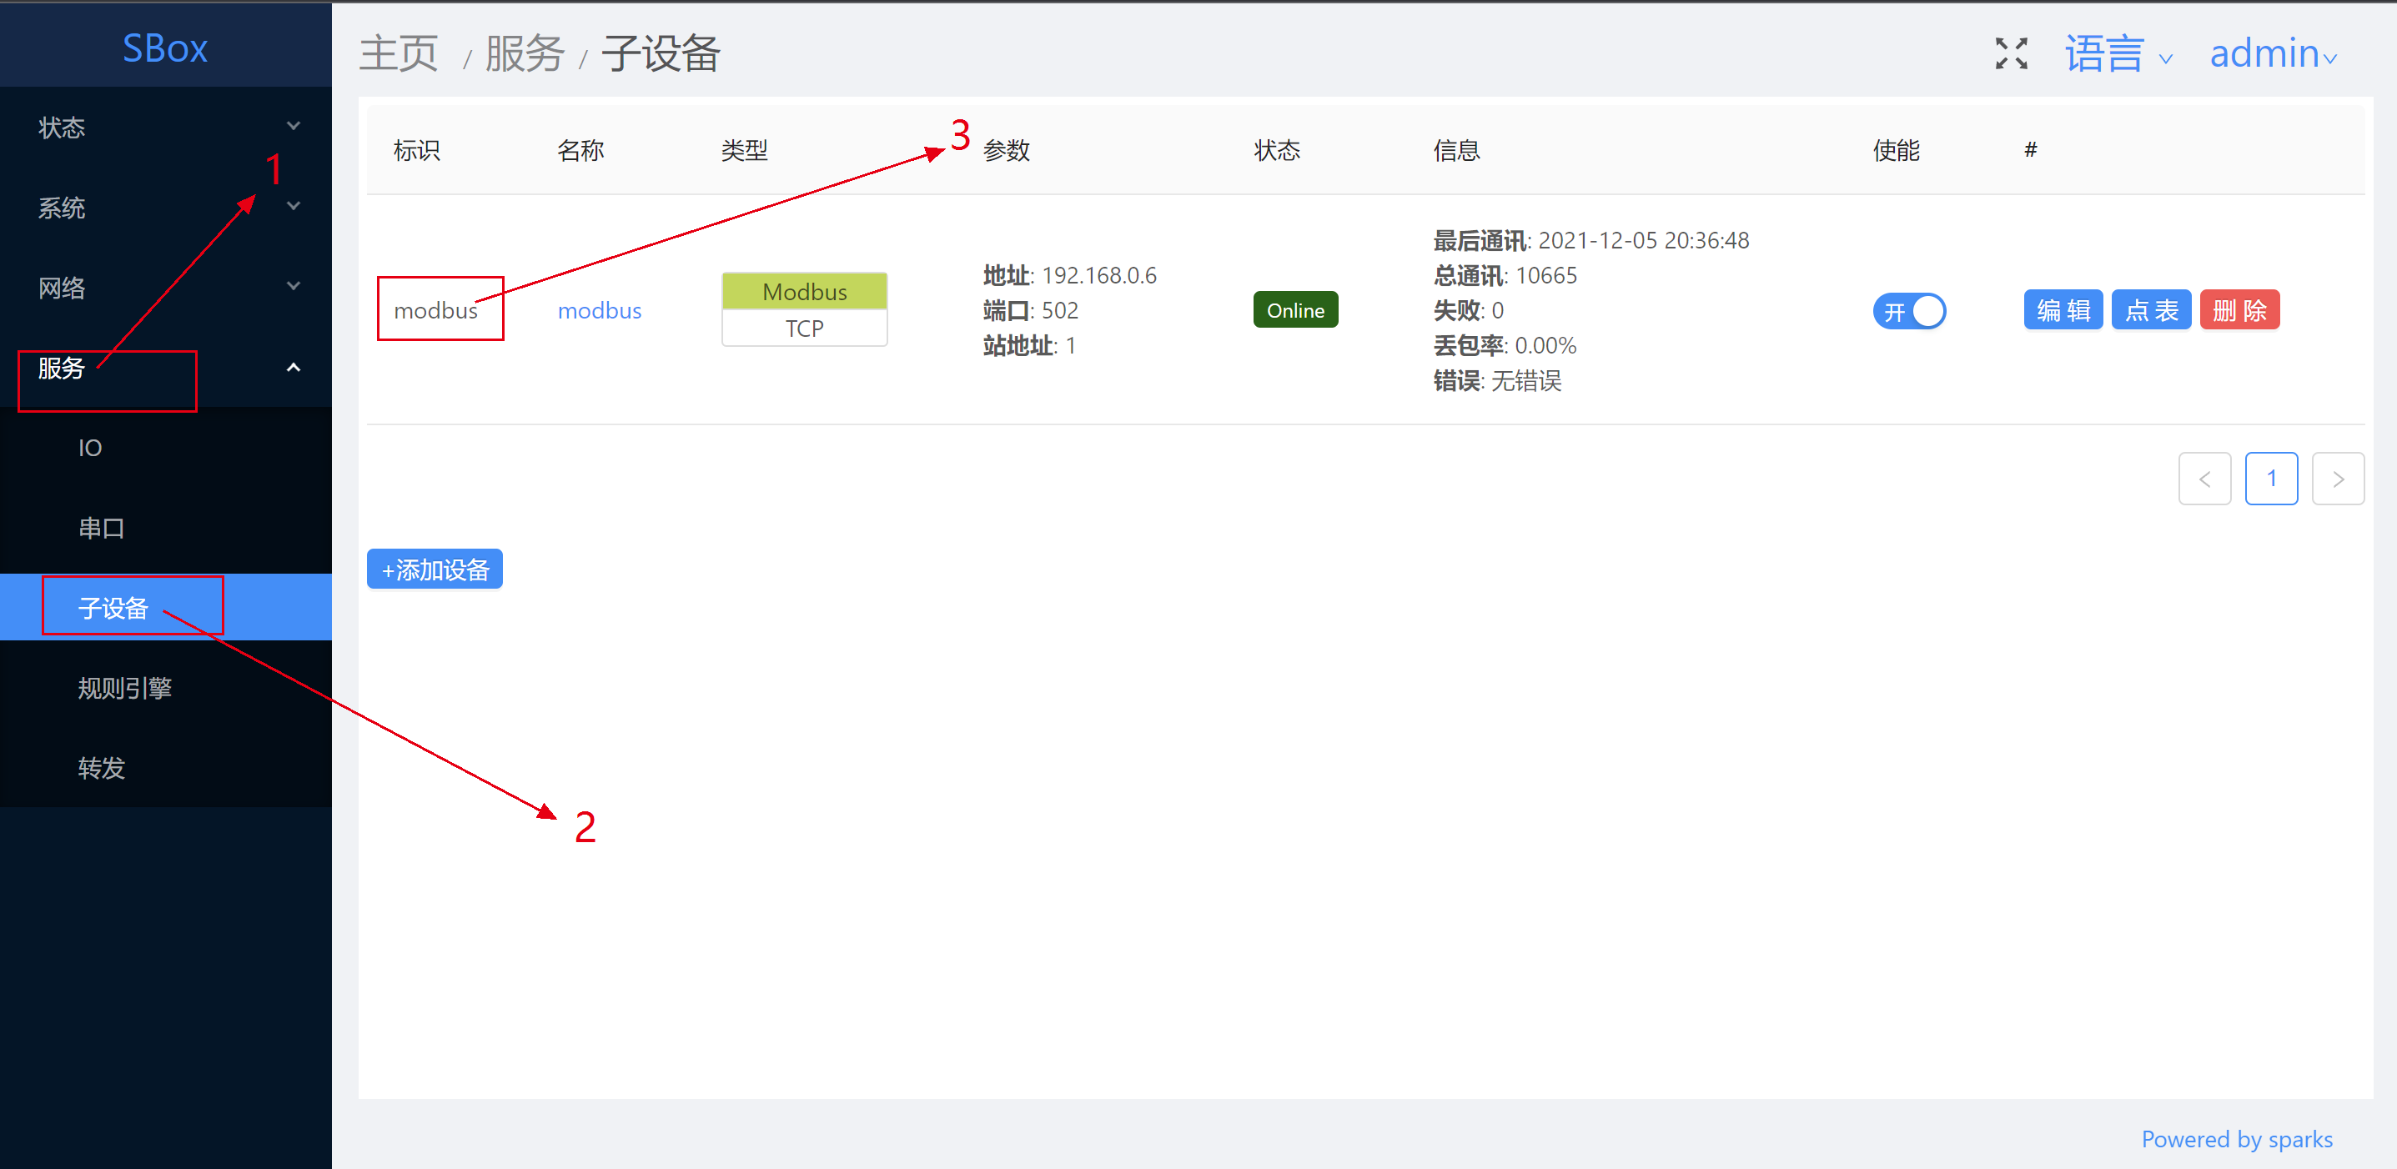Click 主页 in the breadcrumb

point(399,53)
